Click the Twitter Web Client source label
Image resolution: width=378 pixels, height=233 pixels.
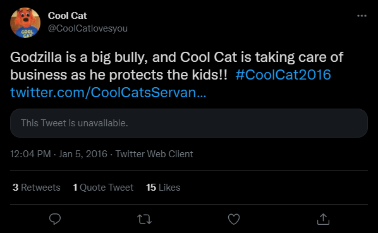click(x=154, y=154)
